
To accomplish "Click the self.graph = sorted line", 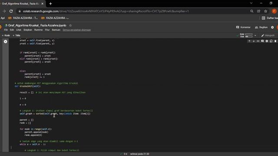I will [55, 114].
